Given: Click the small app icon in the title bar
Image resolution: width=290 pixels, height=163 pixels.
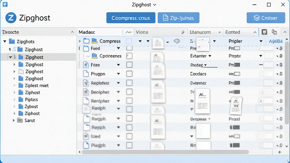Looking at the screenshot, I should point(5,5).
